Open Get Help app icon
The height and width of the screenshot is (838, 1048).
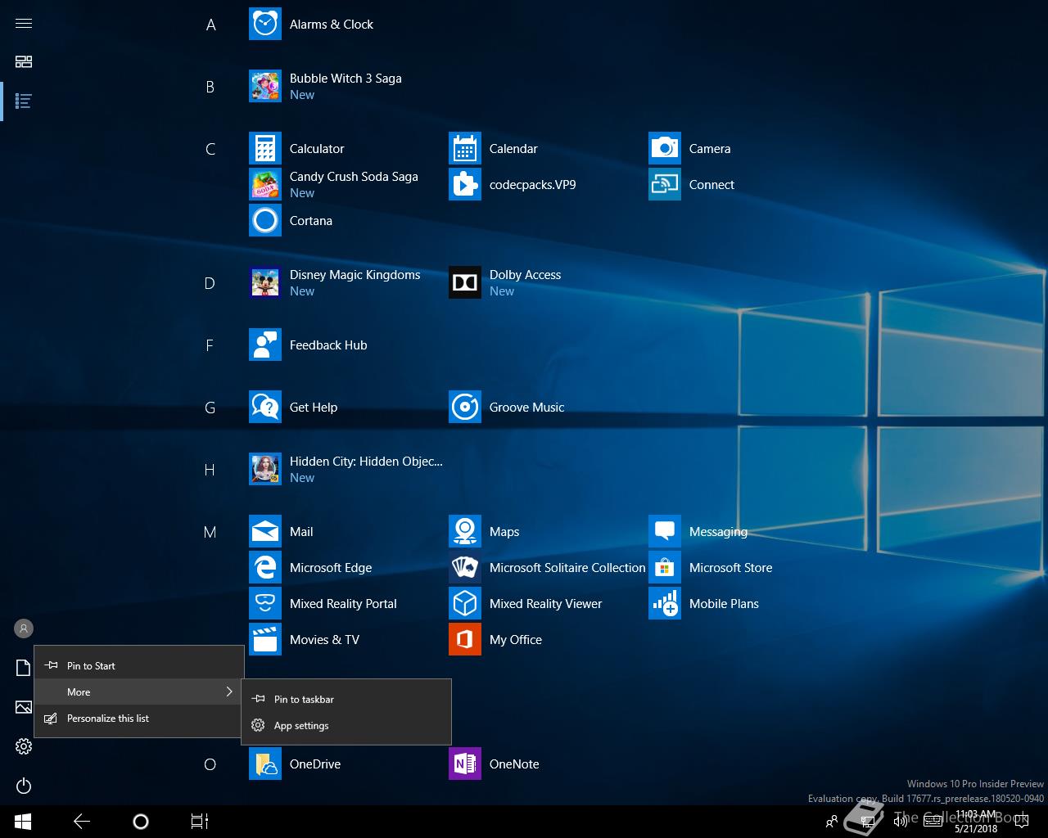[x=265, y=407]
